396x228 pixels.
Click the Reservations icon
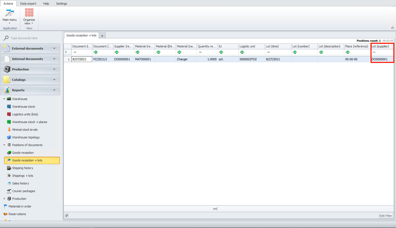[x=5, y=214]
